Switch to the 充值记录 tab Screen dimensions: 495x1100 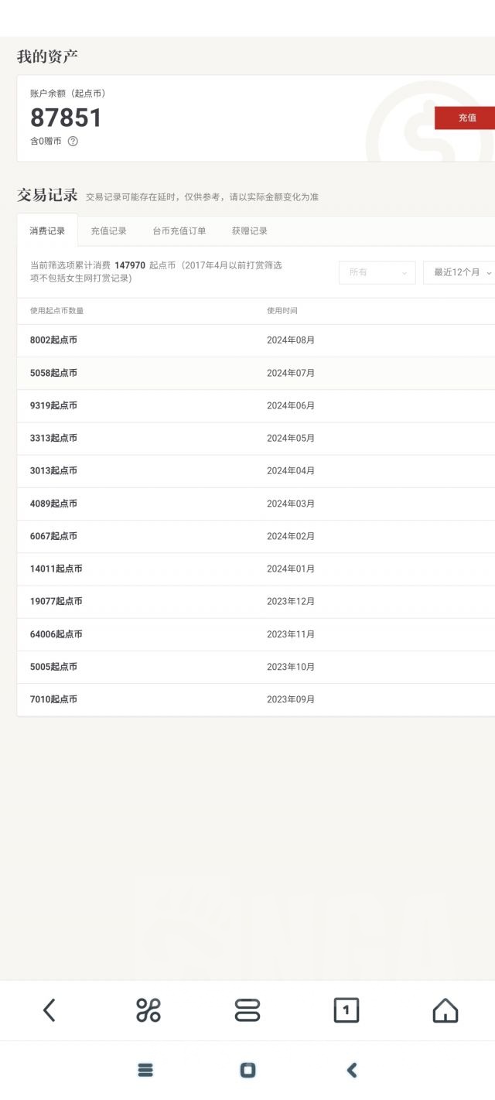coord(108,231)
